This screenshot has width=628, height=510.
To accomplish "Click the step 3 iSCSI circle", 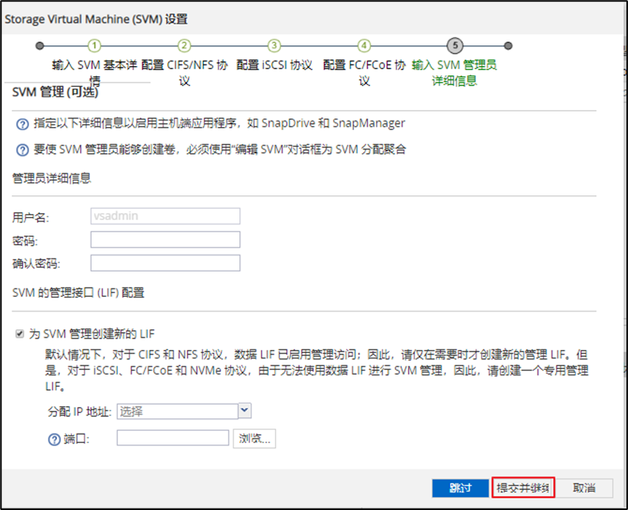I will coord(275,46).
